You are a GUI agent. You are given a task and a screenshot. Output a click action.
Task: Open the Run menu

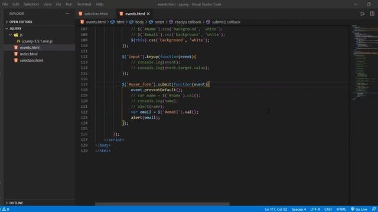click(x=69, y=4)
